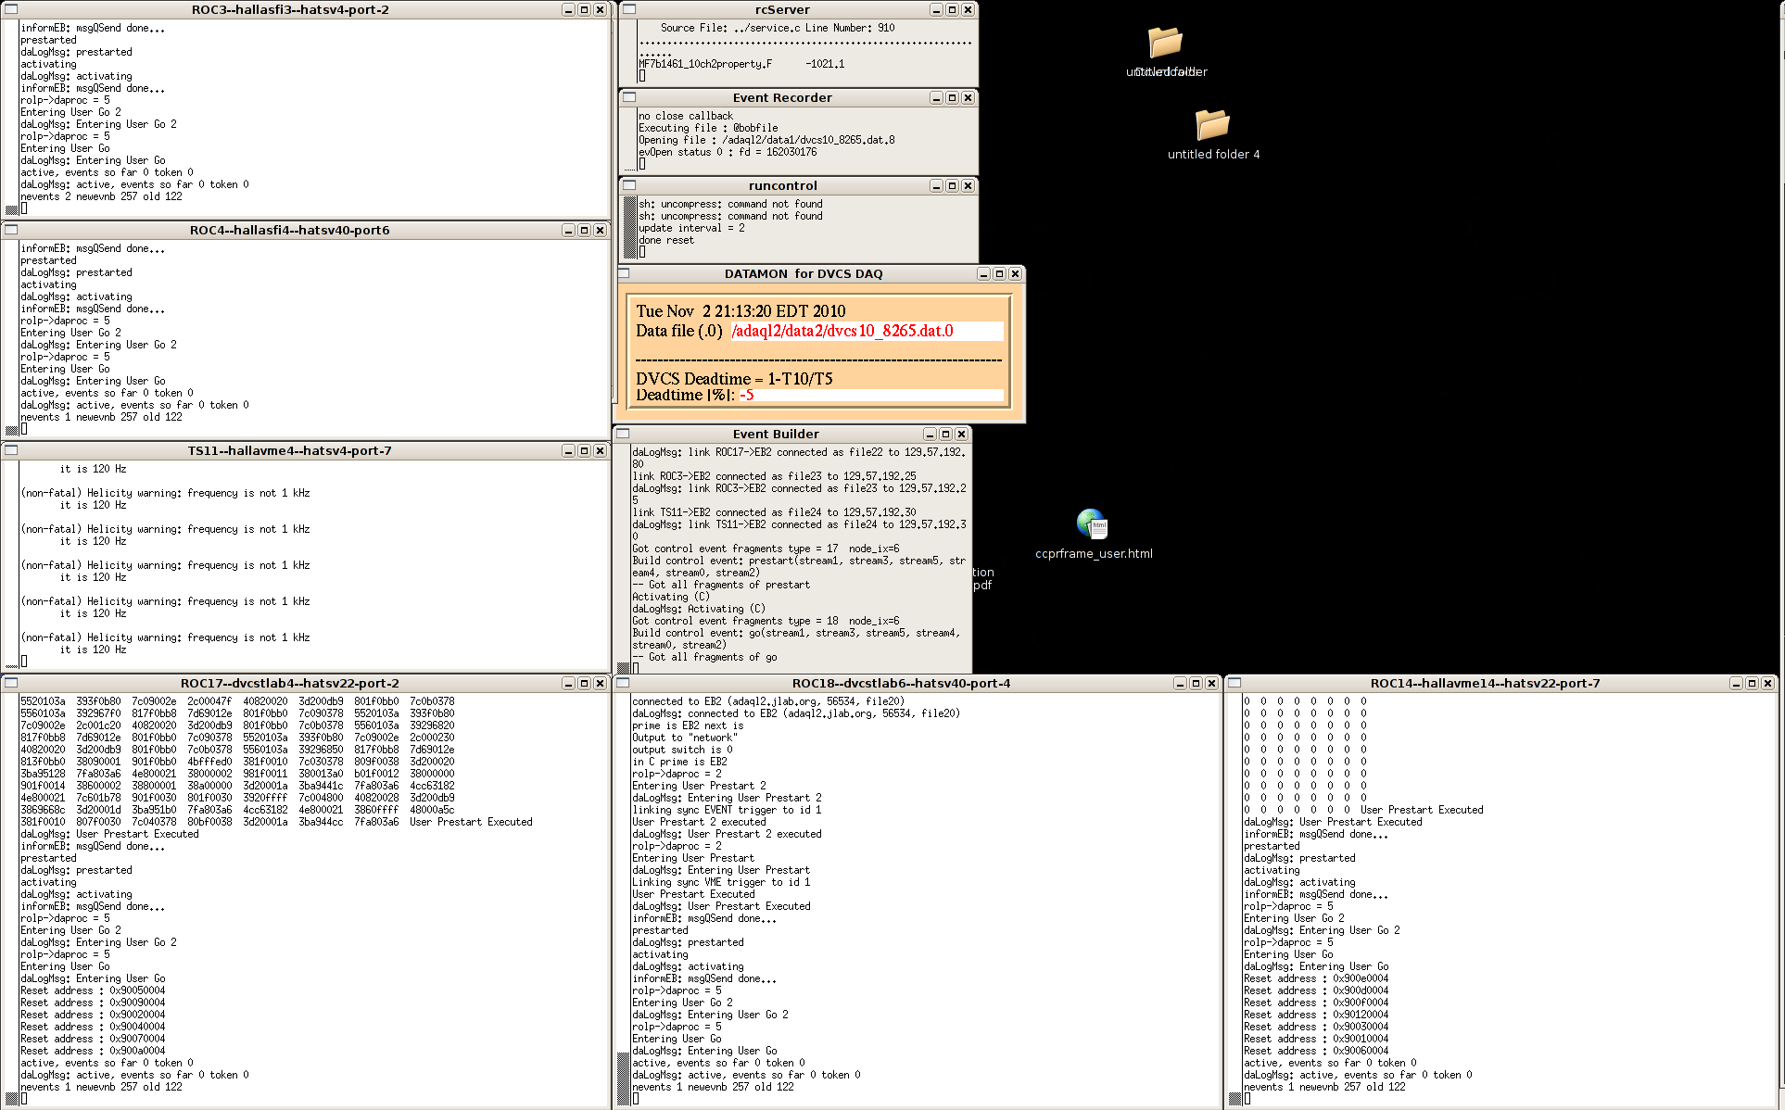This screenshot has height=1110, width=1785.
Task: Open window menu icon of ROC14--hallavme14 terminal
Action: [x=1234, y=683]
